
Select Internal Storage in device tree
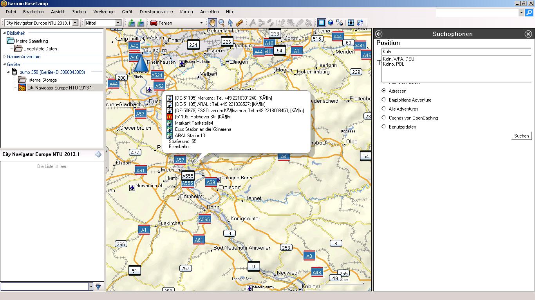click(42, 80)
